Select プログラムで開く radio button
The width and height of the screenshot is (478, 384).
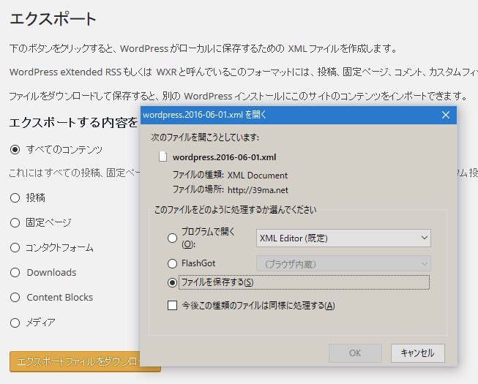pyautogui.click(x=172, y=238)
